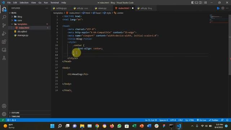Open the Terminal menu

click(55, 3)
